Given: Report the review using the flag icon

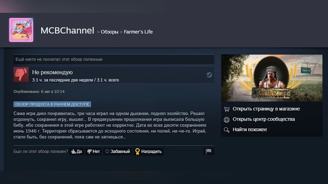Looking at the screenshot, I should [209, 151].
